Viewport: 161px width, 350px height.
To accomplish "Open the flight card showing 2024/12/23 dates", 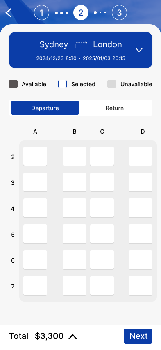I will click(x=81, y=50).
